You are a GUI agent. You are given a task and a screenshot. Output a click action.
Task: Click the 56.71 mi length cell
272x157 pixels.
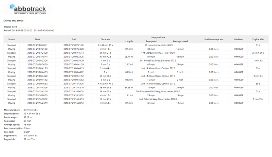(129, 57)
